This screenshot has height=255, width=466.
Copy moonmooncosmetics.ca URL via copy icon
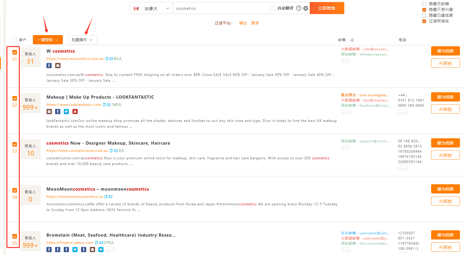106,197
